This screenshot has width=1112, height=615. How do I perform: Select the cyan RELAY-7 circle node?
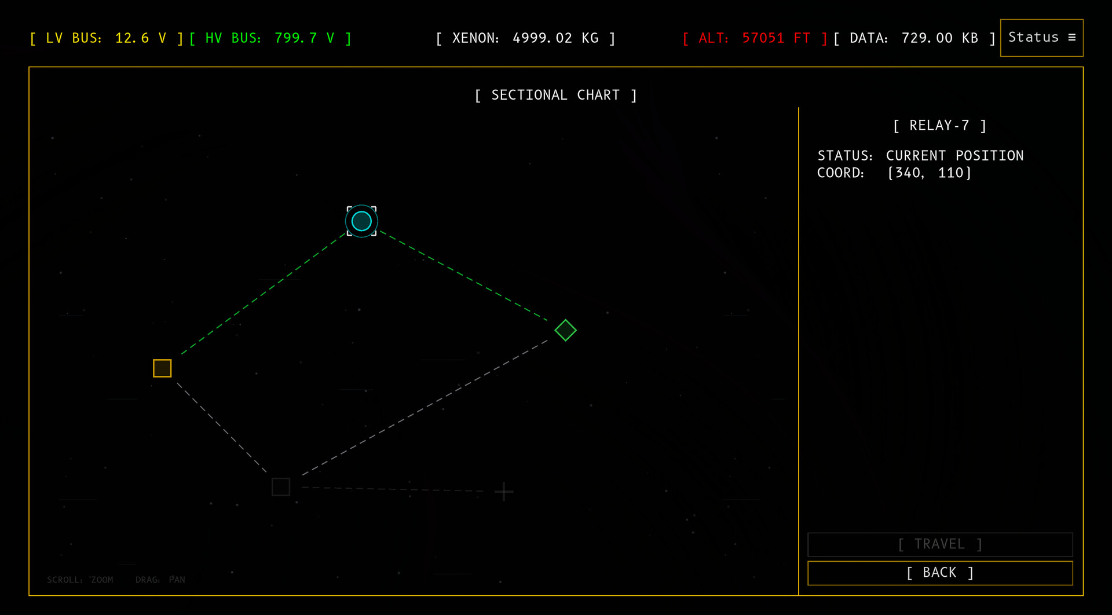(361, 221)
